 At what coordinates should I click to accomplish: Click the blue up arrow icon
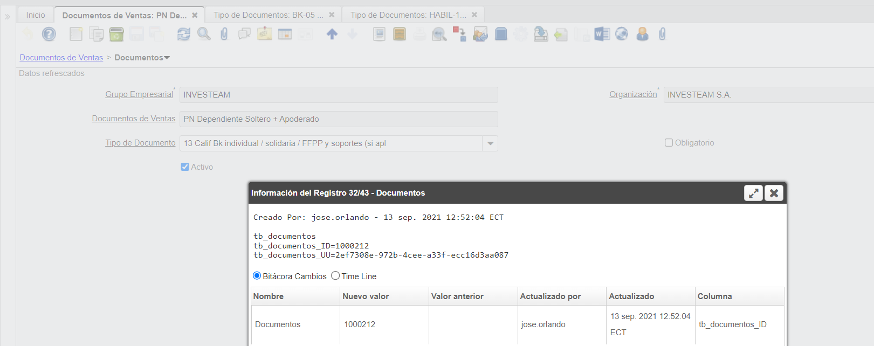pyautogui.click(x=332, y=34)
